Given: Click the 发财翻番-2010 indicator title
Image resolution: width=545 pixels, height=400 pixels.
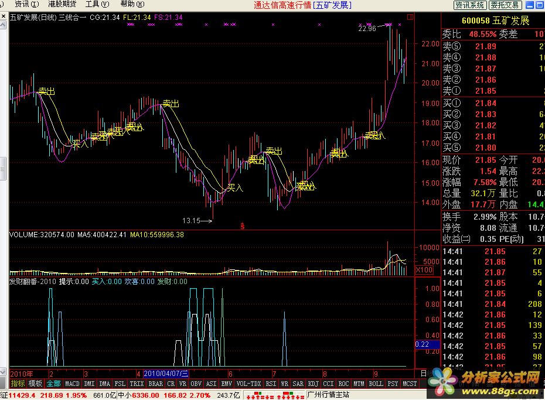Looking at the screenshot, I should pos(33,281).
